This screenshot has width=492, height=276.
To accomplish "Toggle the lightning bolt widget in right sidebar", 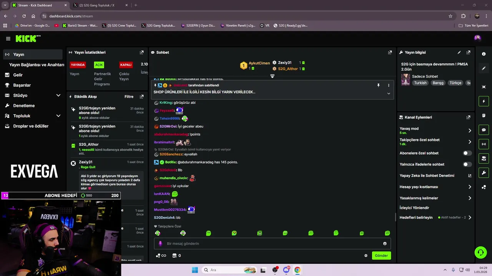I will pos(484,101).
